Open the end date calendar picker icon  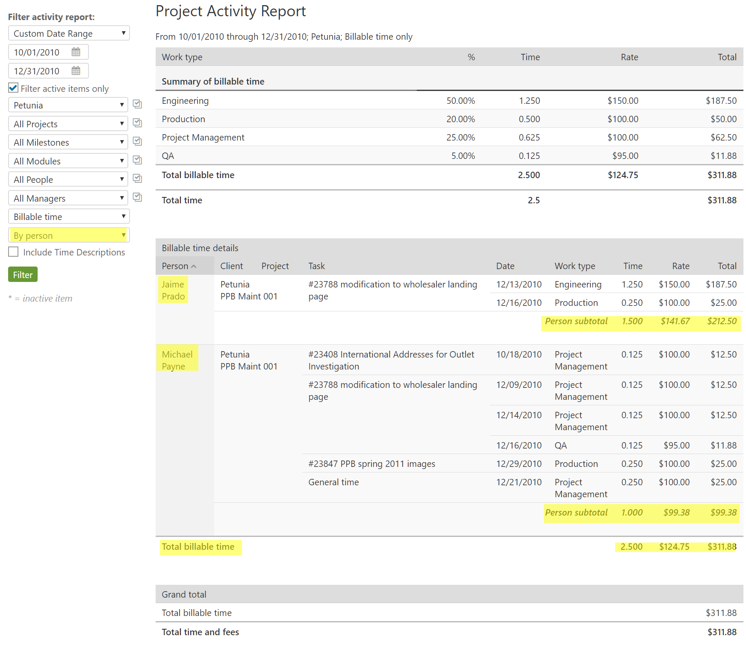[76, 71]
